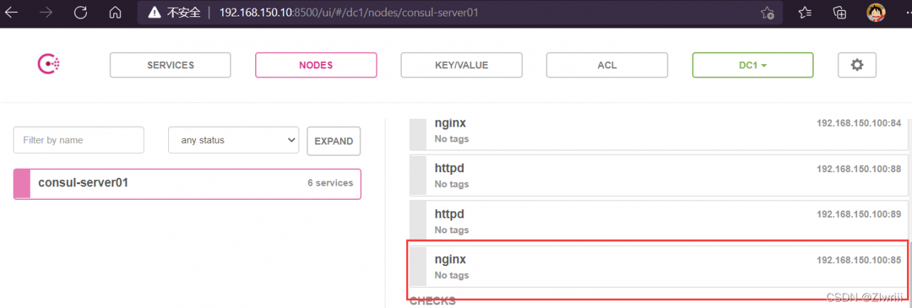Viewport: 912px width, 308px height.
Task: Click the insecure connection warning icon
Action: (154, 13)
